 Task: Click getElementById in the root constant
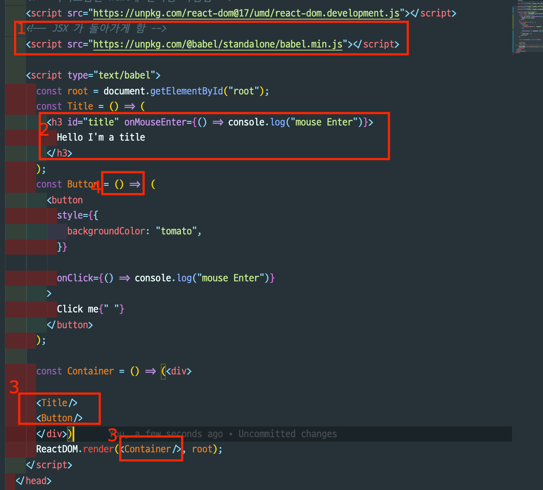click(x=186, y=91)
